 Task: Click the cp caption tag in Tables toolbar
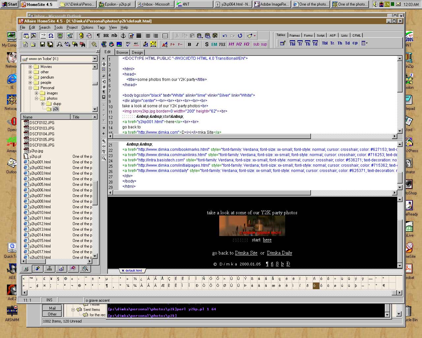coord(355,43)
